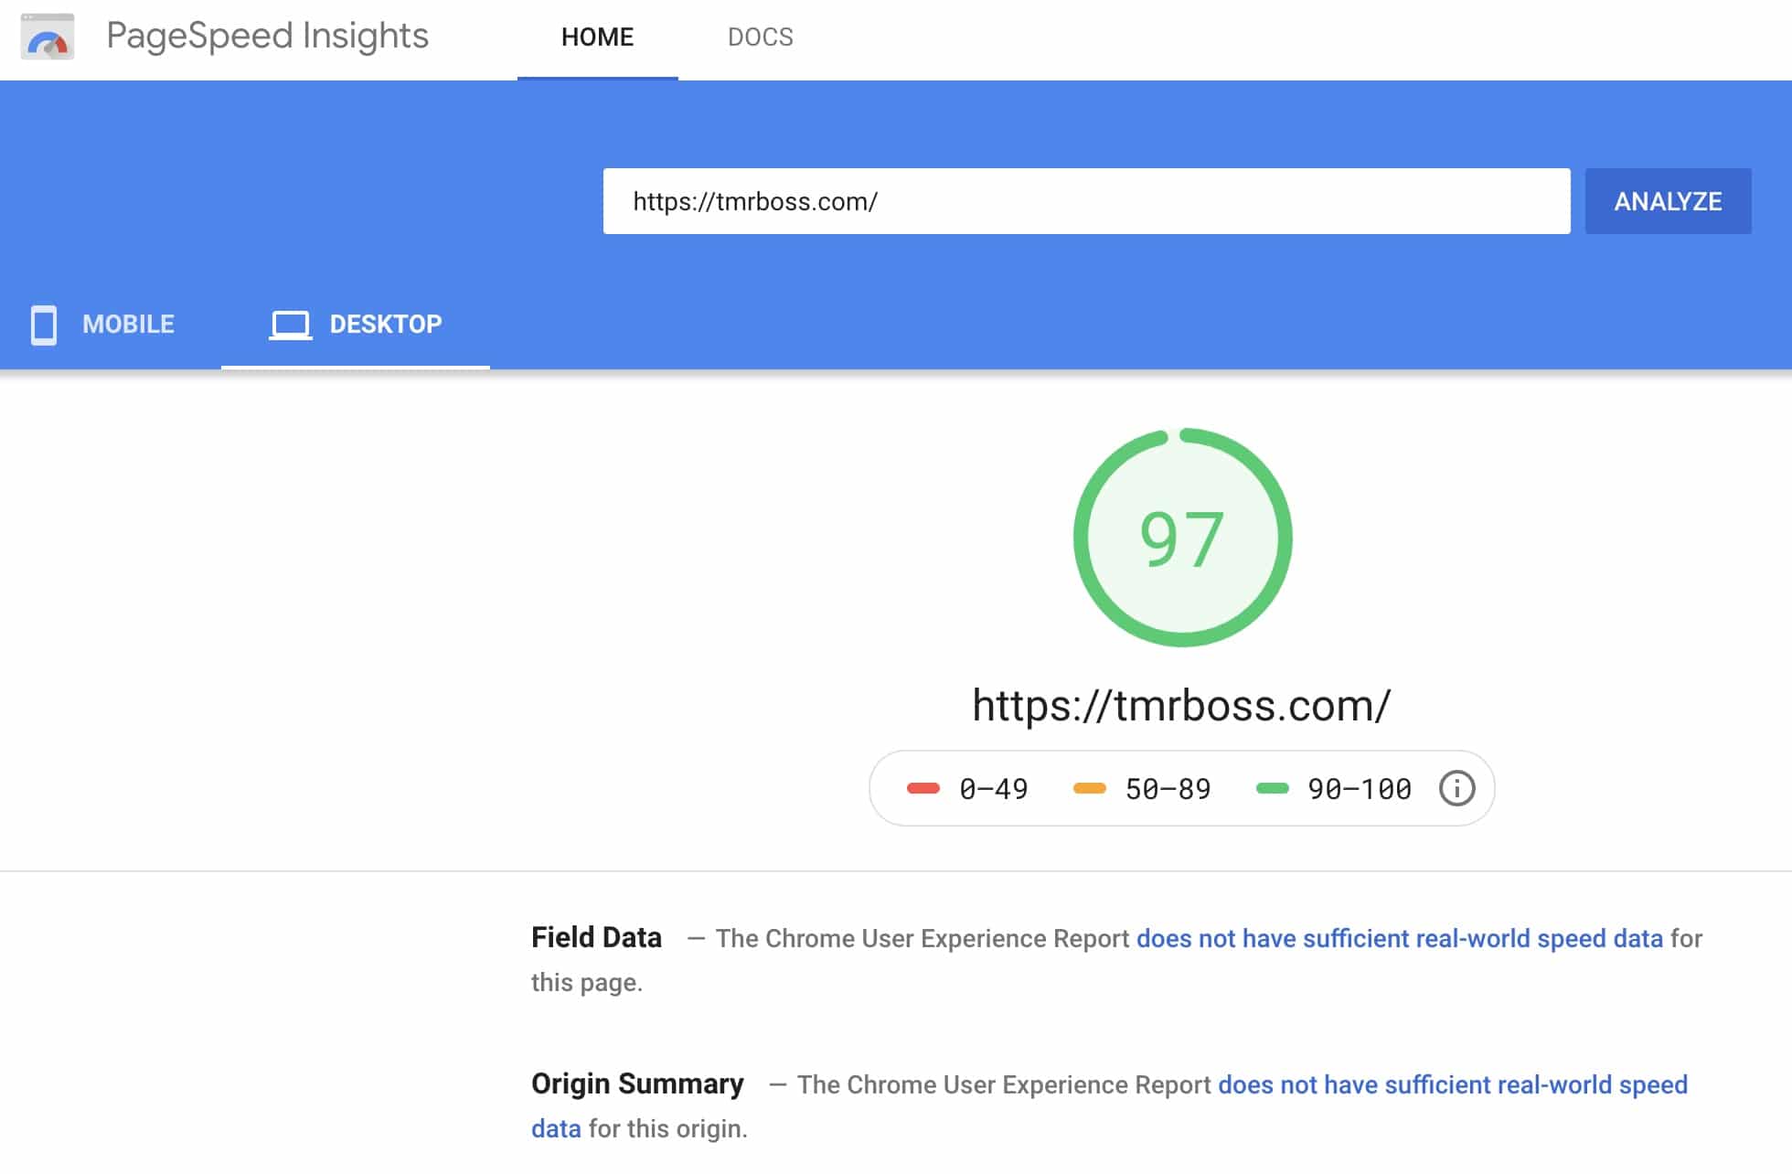The height and width of the screenshot is (1174, 1792).
Task: Click the Field Data heading
Action: (596, 938)
